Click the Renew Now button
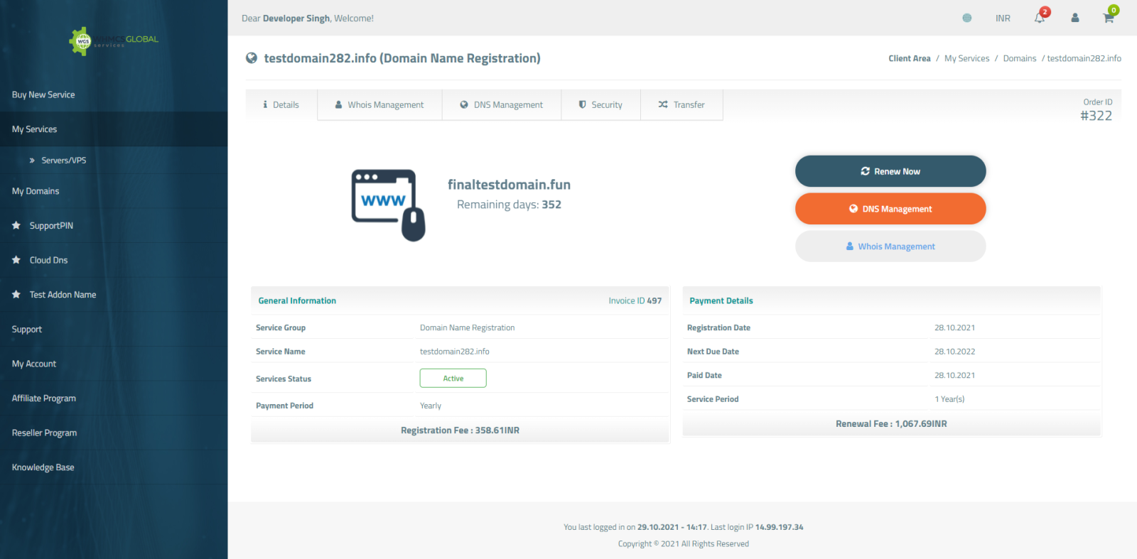Screen dimensions: 1137x559 [890, 171]
